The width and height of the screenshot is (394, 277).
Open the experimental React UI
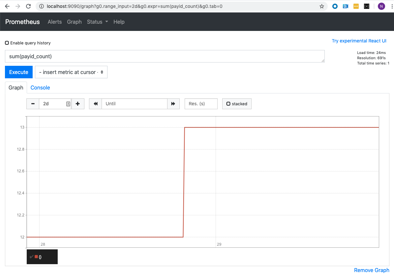click(x=359, y=40)
